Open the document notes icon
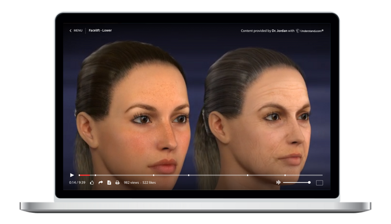The height and width of the screenshot is (224, 391). [x=109, y=183]
